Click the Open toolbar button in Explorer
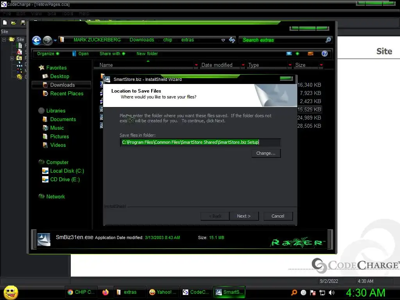The image size is (400, 300). tap(80, 54)
